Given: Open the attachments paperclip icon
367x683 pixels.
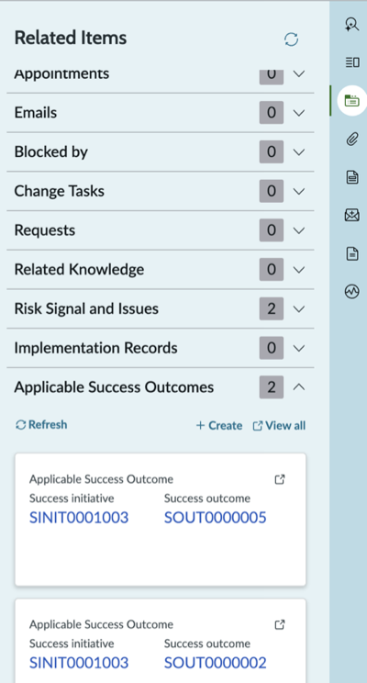Looking at the screenshot, I should click(x=352, y=140).
